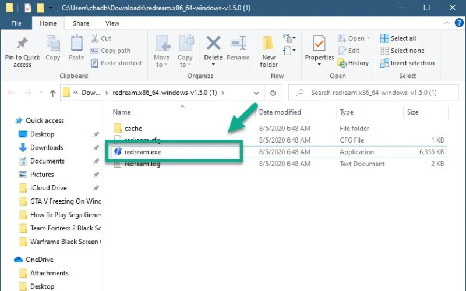This screenshot has width=466, height=291.
Task: Expand the Properties dropdown arrow
Action: click(x=319, y=65)
